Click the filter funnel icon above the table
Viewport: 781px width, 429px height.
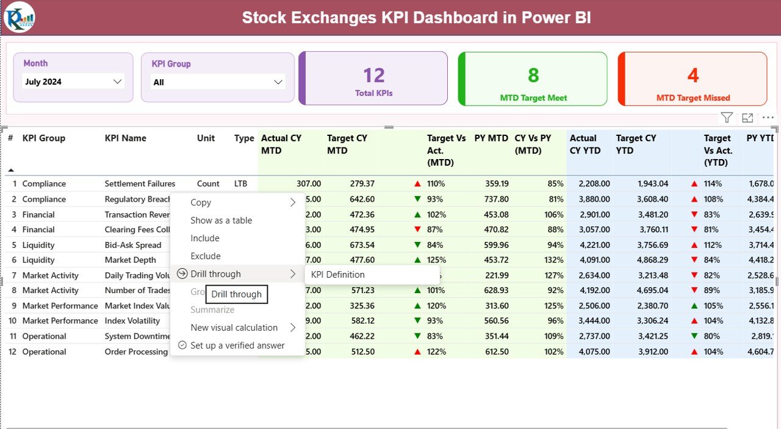pyautogui.click(x=726, y=117)
